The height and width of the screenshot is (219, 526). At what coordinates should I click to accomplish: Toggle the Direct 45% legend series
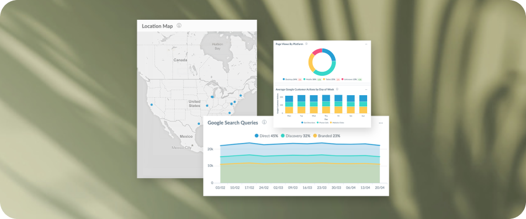coord(266,136)
